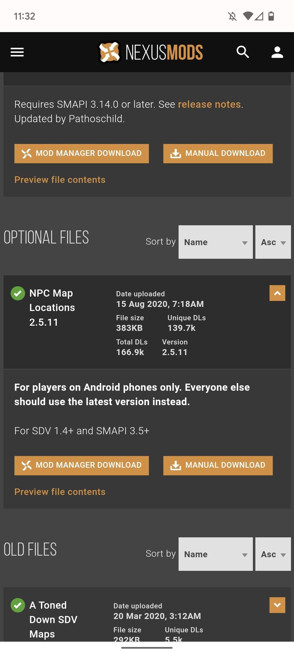Open the navigation hamburger menu
The image size is (294, 653).
pos(16,52)
